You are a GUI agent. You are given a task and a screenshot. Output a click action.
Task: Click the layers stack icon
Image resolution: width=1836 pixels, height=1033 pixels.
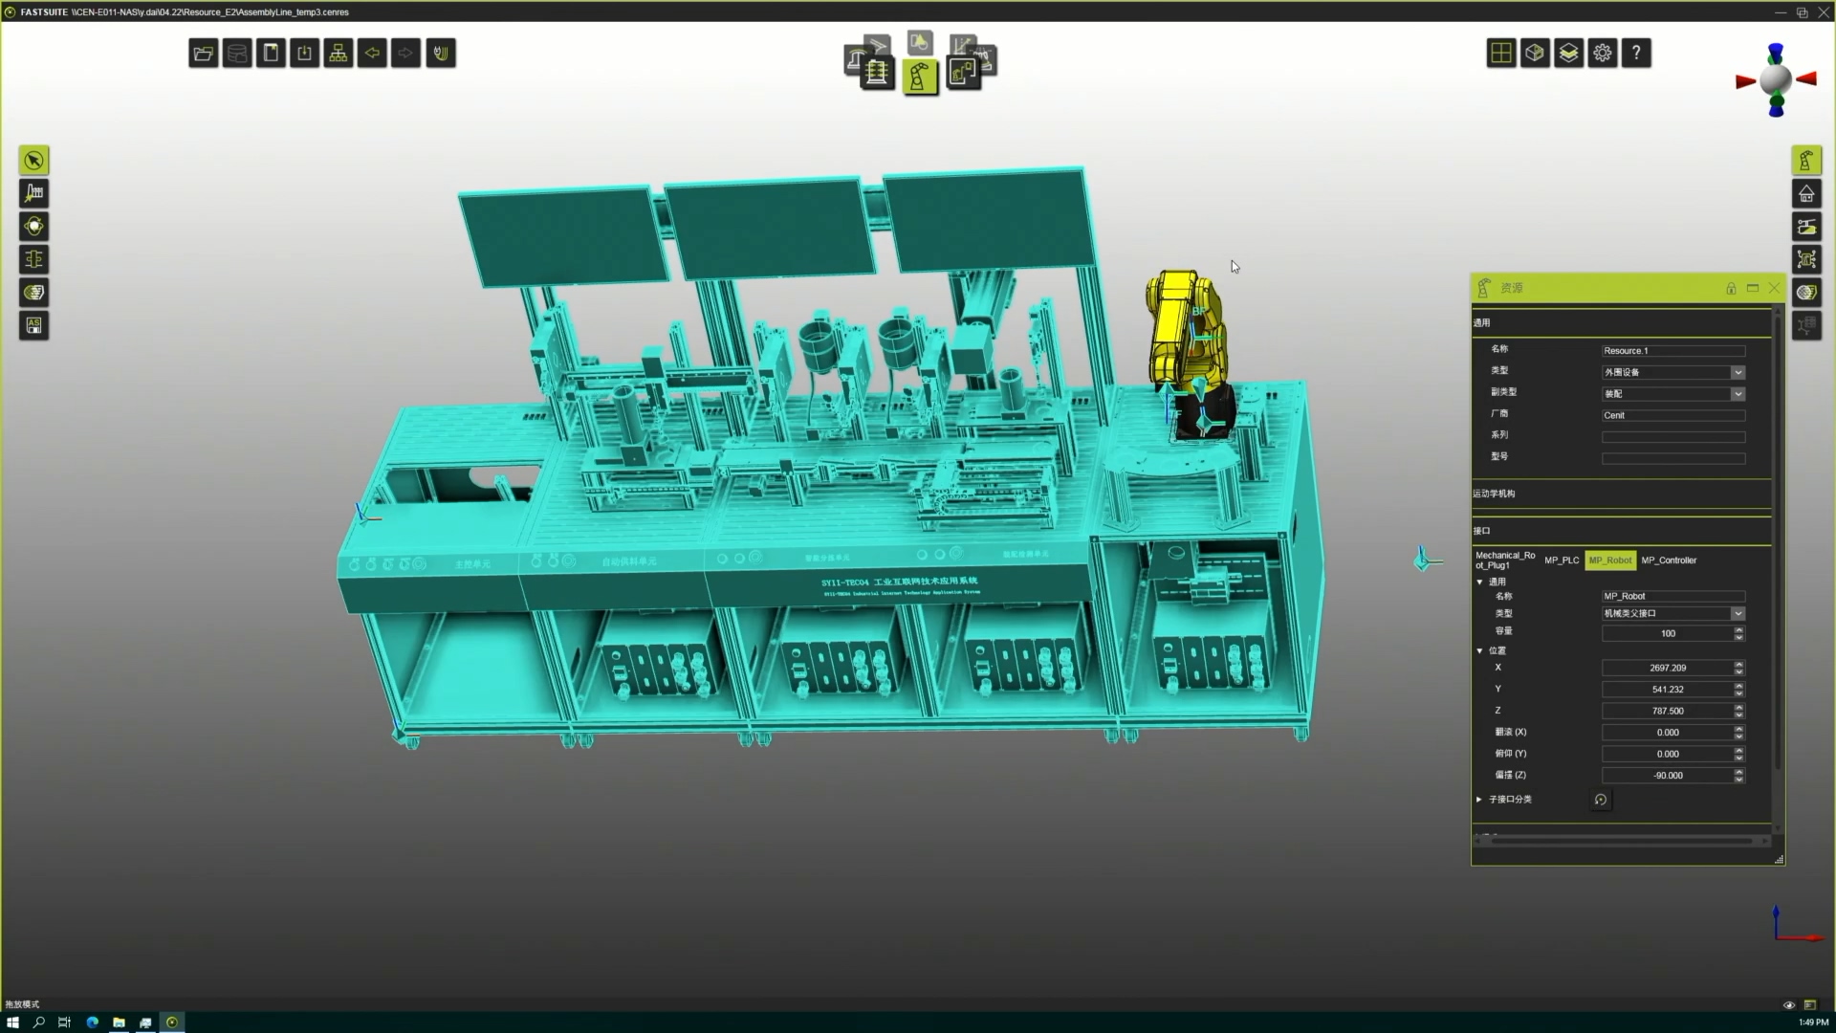pos(1568,54)
